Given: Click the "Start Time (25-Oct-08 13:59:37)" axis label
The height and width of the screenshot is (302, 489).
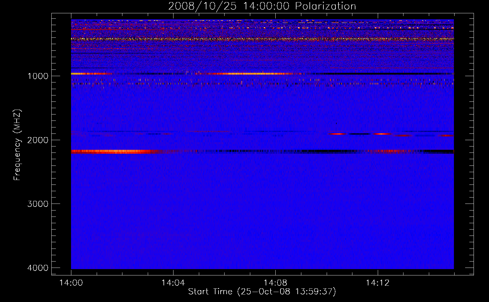Looking at the screenshot, I should 262,292.
